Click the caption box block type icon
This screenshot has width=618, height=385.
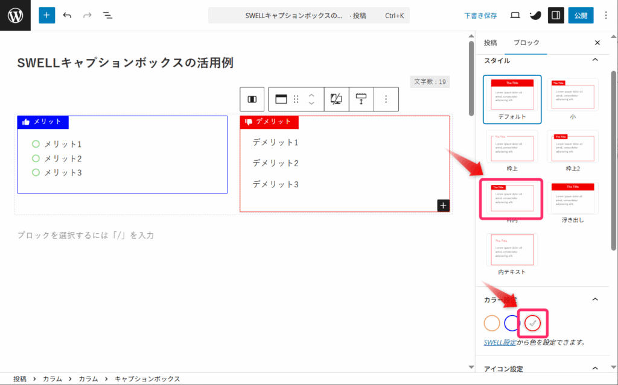pos(281,99)
